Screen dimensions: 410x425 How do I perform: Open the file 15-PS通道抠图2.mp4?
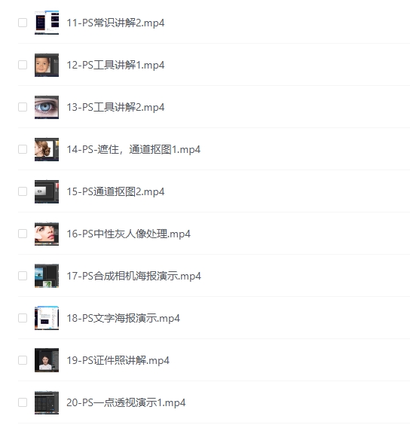(115, 191)
